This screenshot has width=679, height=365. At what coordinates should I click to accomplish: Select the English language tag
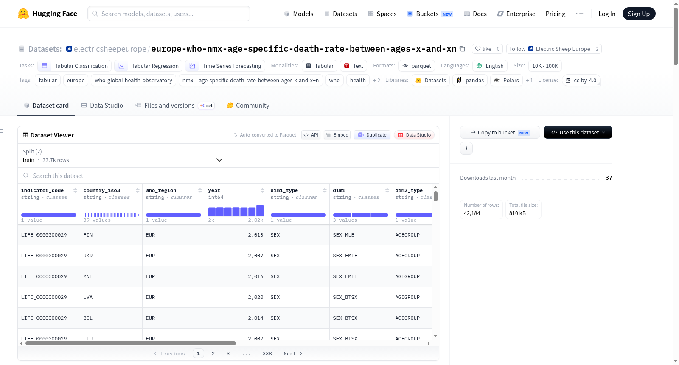pyautogui.click(x=490, y=66)
